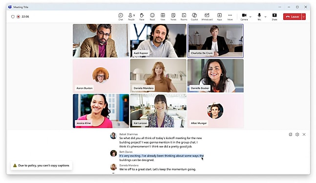The height and width of the screenshot is (183, 316).
Task: Expand the Camera options dropdown arrow
Action: click(250, 17)
